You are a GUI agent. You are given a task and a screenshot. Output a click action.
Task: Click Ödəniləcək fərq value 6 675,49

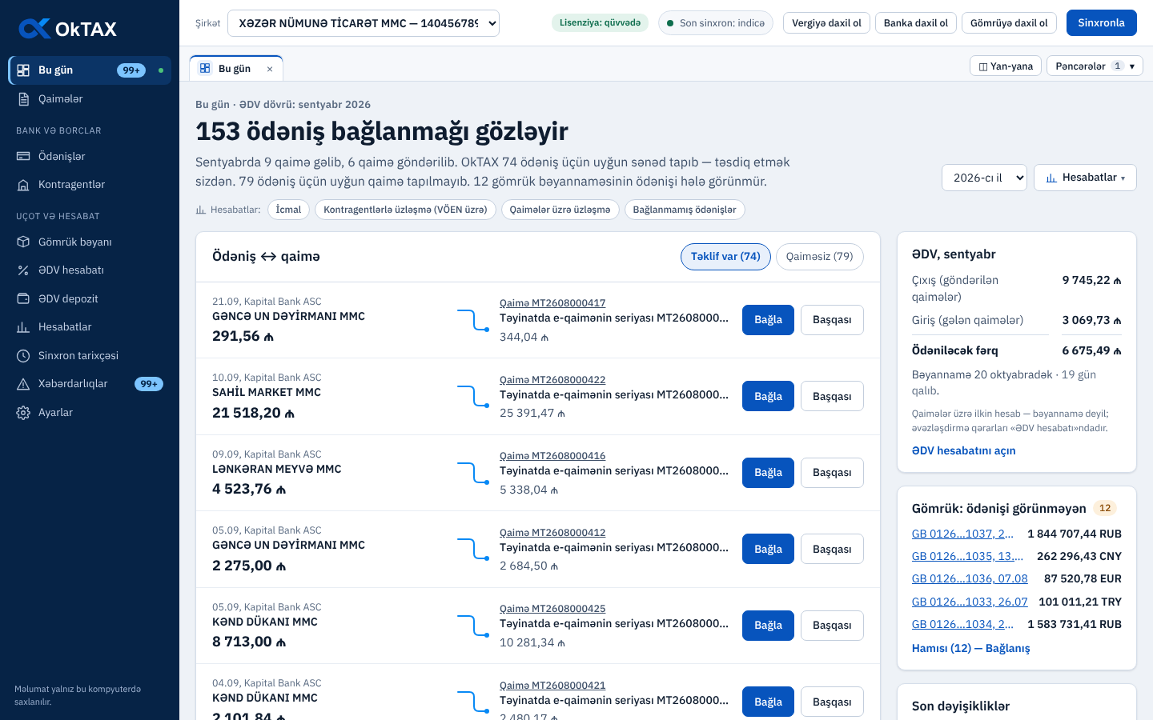point(1092,350)
